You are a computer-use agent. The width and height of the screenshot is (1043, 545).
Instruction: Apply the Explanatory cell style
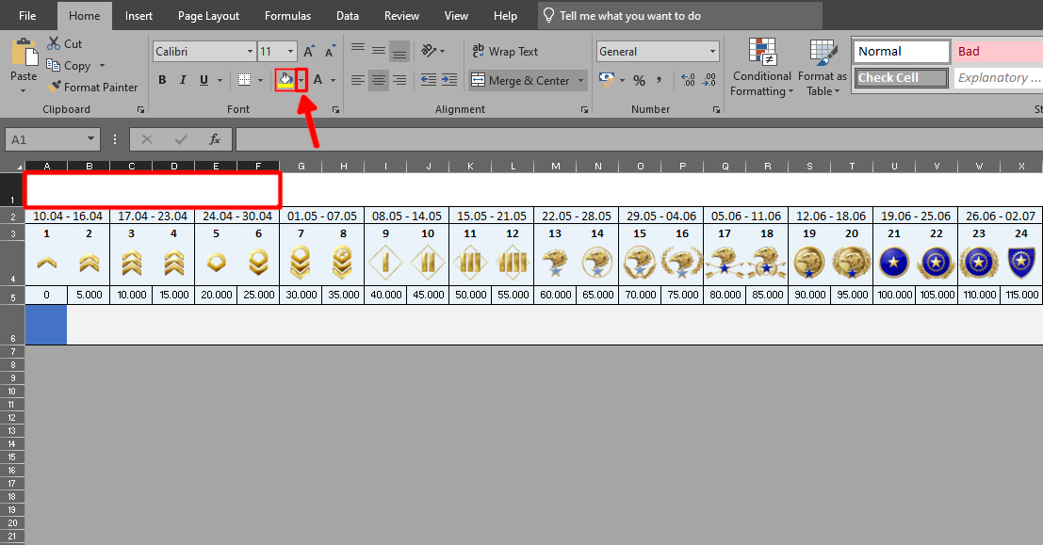(998, 78)
